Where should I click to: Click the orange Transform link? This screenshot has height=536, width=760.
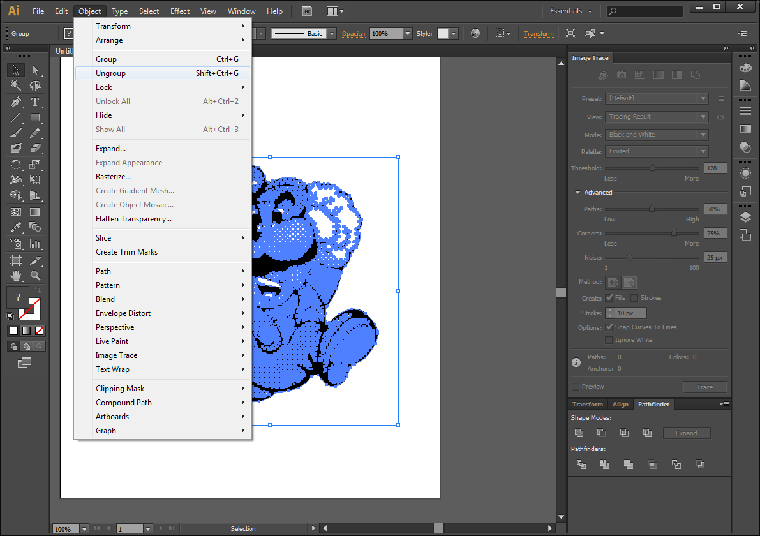(539, 33)
